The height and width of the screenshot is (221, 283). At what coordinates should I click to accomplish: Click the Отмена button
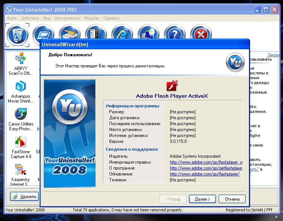[x=232, y=199]
